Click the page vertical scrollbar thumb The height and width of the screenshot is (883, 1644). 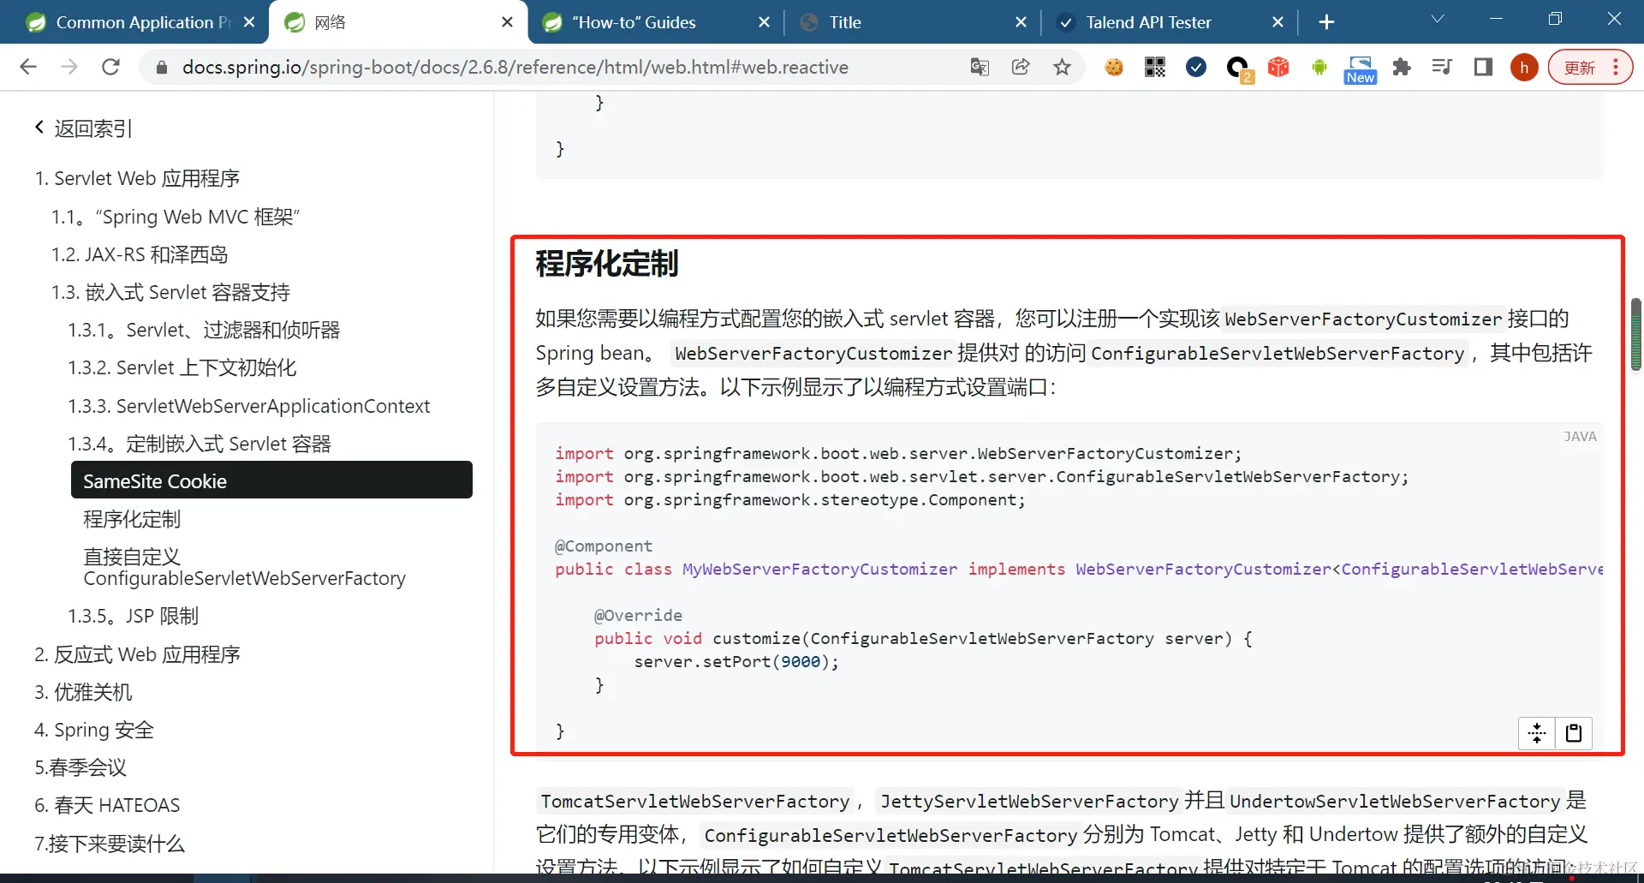(1636, 334)
